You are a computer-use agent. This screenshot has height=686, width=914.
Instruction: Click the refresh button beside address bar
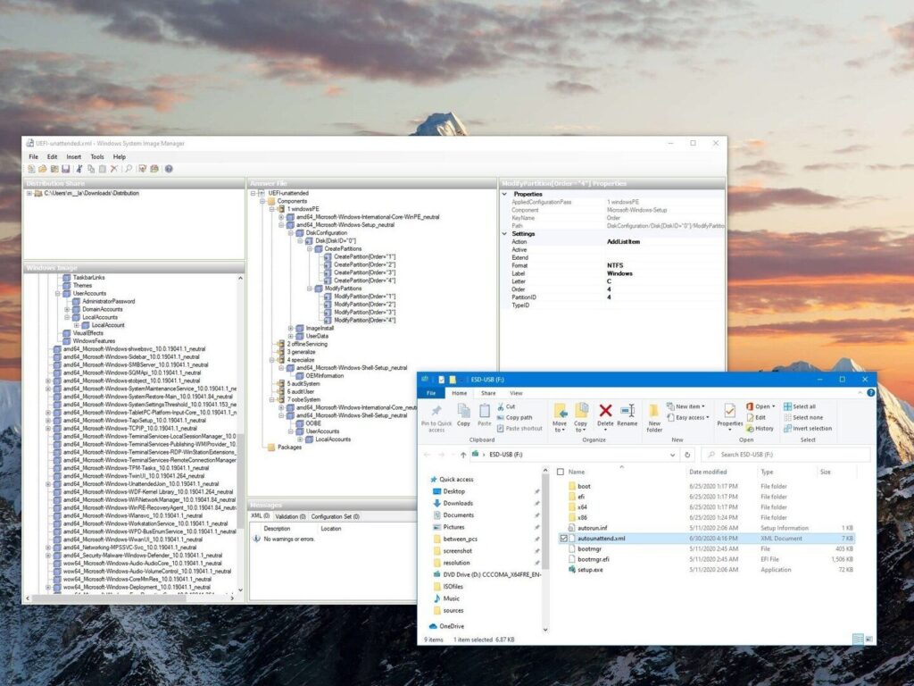click(686, 455)
